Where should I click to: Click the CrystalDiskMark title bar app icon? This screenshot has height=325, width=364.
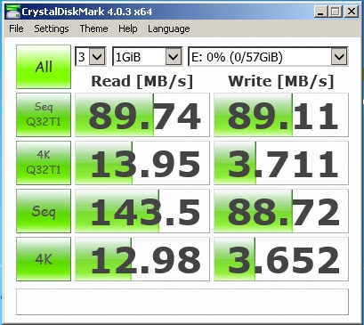coord(12,12)
